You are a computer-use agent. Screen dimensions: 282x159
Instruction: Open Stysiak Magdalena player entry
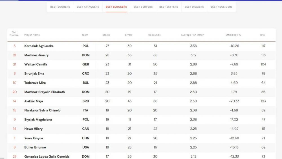(38, 120)
